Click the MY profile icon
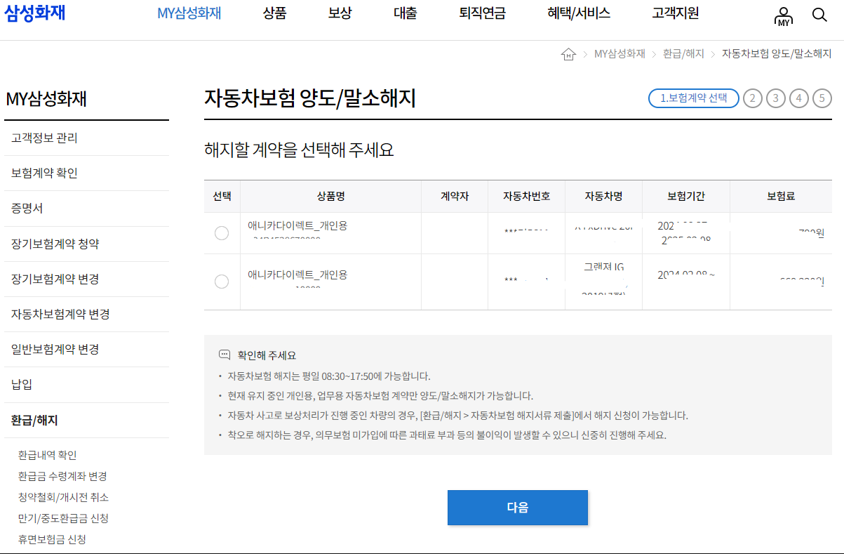 (783, 15)
